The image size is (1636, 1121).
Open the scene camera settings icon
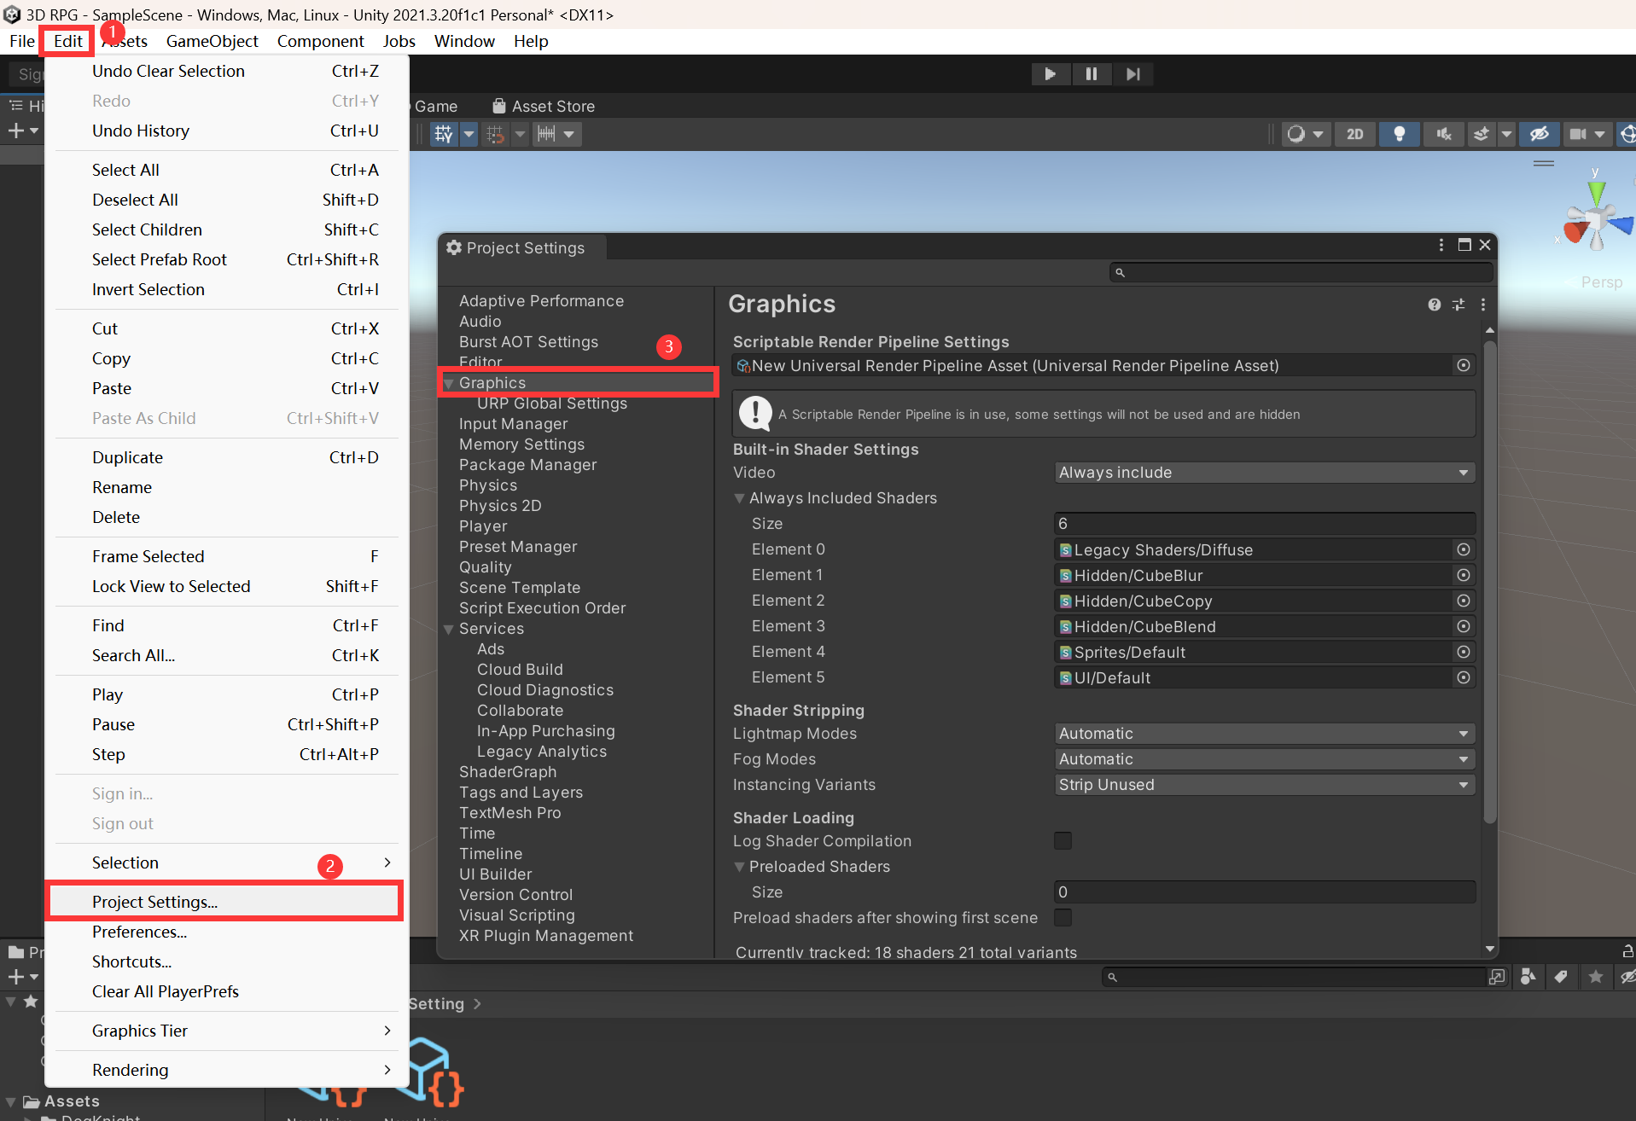pos(1578,134)
